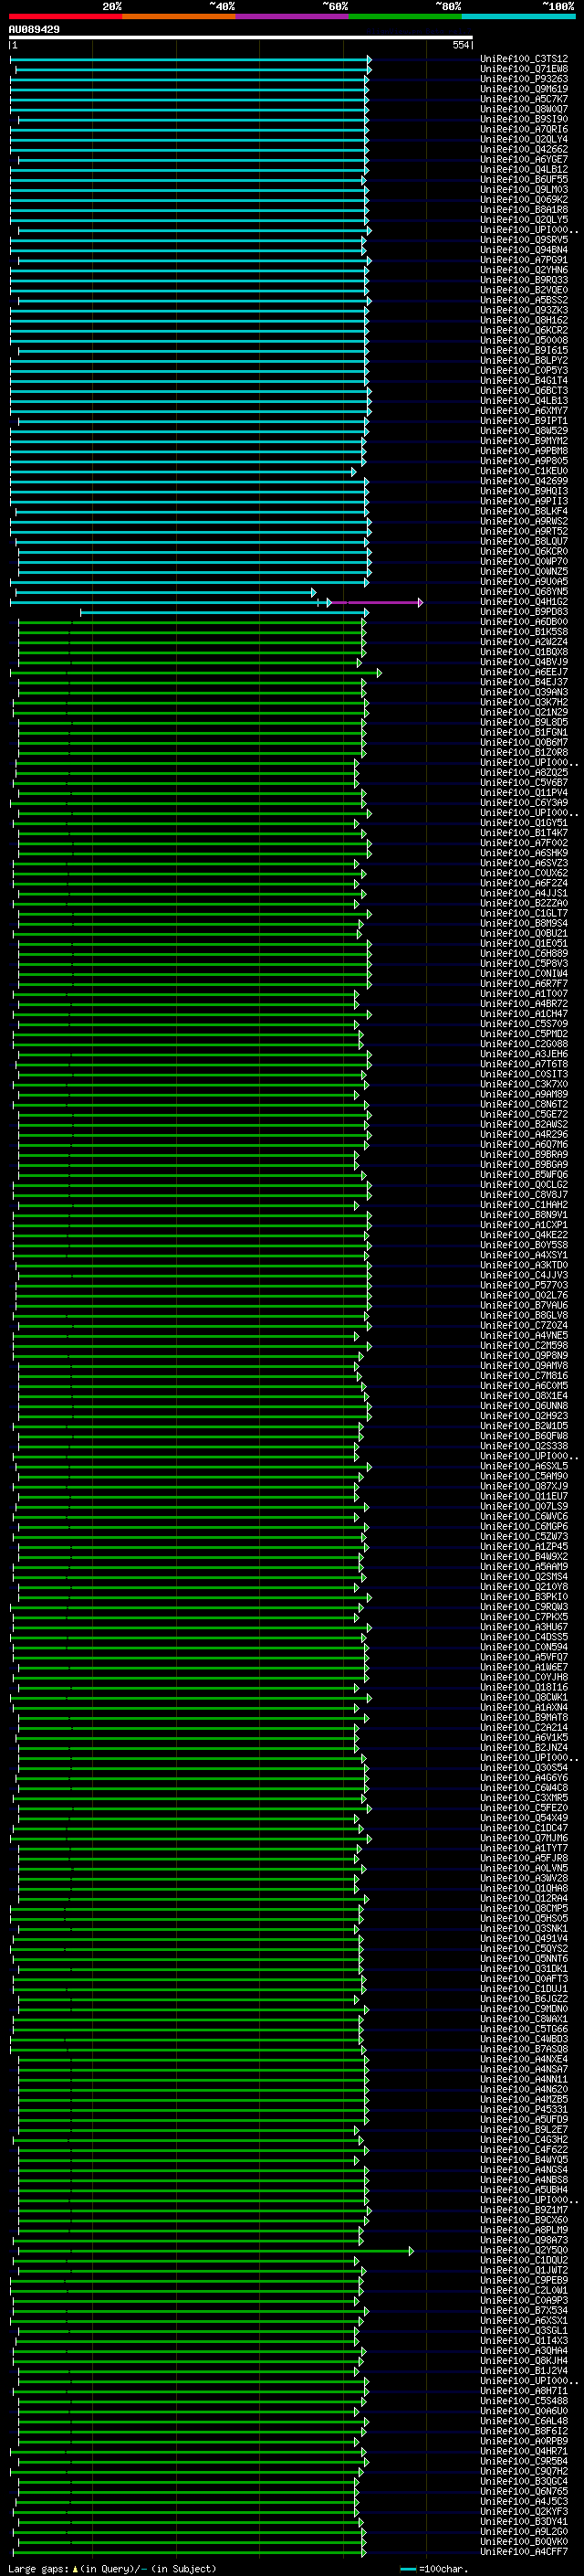The image size is (584, 2576).
Task: Select hit label UniRef100_Q42662
Action: click(524, 149)
